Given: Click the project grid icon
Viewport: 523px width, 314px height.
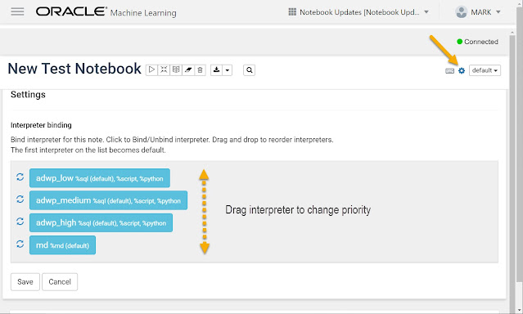Looking at the screenshot, I should point(292,12).
